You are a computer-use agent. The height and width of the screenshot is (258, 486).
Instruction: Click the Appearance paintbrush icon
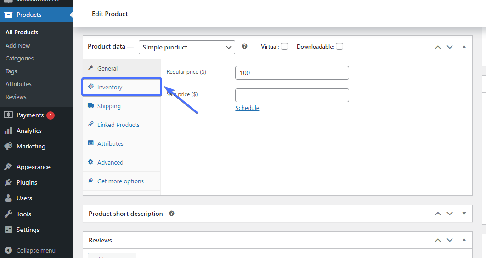8,167
